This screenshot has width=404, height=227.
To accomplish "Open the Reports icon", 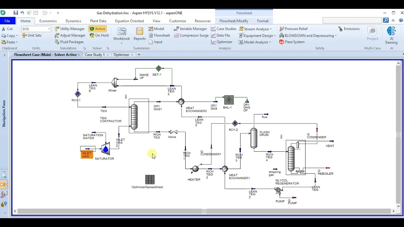I will pyautogui.click(x=140, y=34).
